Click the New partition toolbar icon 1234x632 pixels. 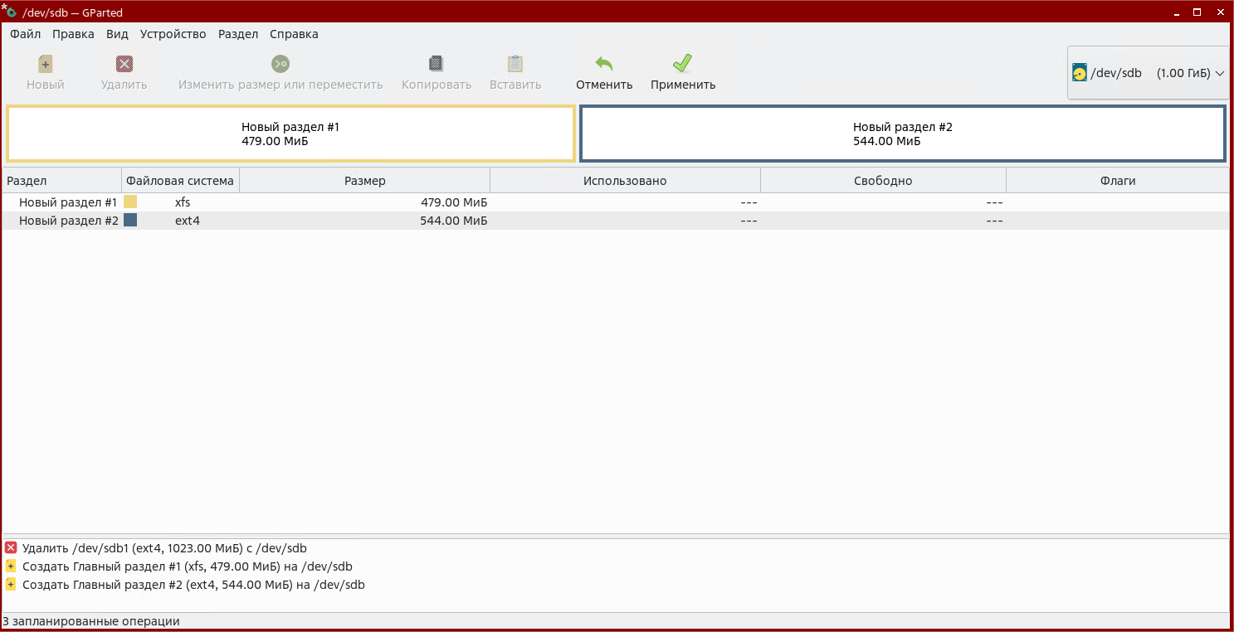(x=46, y=64)
